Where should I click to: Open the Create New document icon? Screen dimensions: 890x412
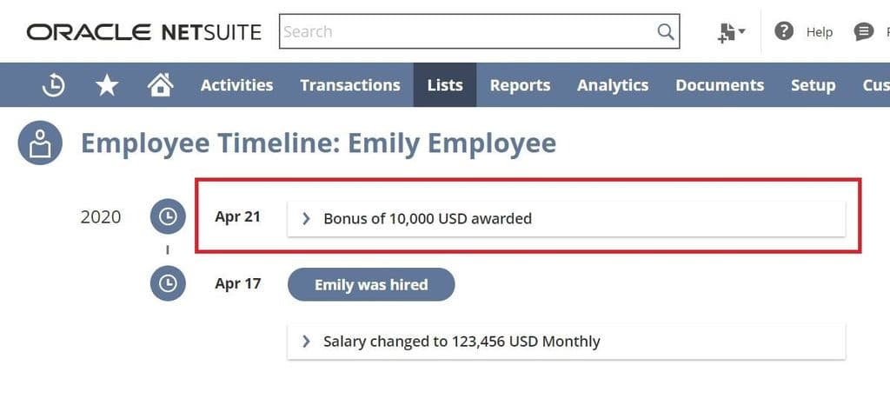click(730, 32)
